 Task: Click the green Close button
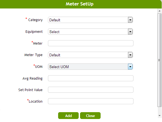click(x=90, y=116)
